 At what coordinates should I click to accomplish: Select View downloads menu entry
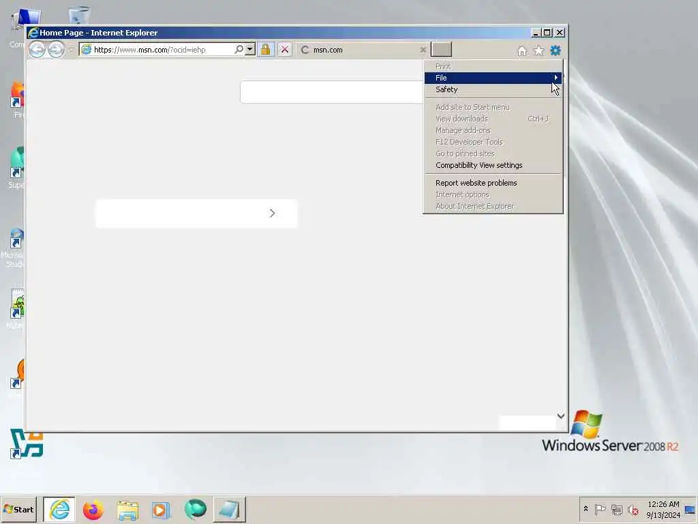tap(493, 119)
